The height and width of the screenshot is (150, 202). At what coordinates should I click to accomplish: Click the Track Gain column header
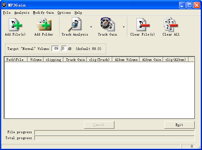click(x=75, y=60)
